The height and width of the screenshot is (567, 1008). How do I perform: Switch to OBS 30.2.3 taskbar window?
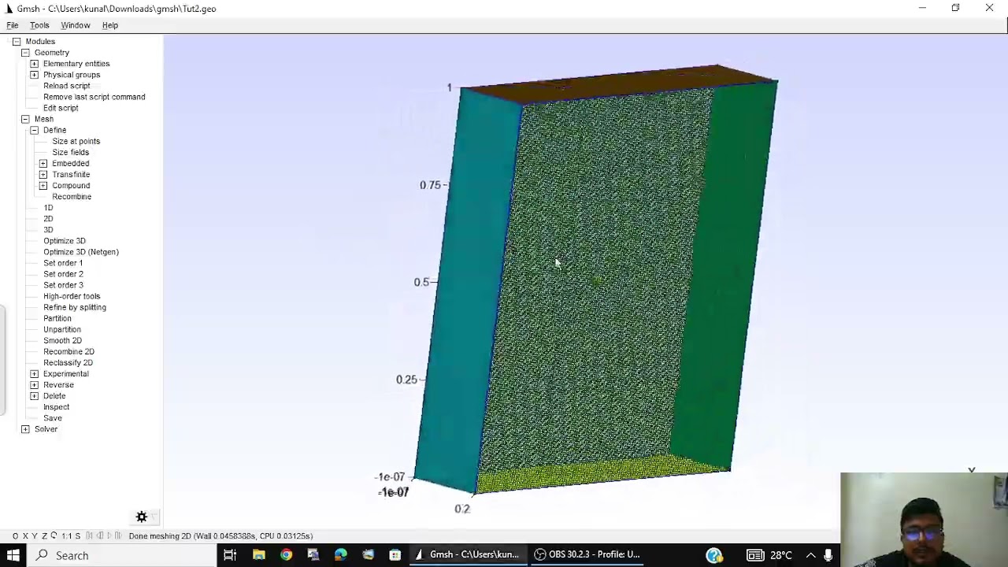587,555
